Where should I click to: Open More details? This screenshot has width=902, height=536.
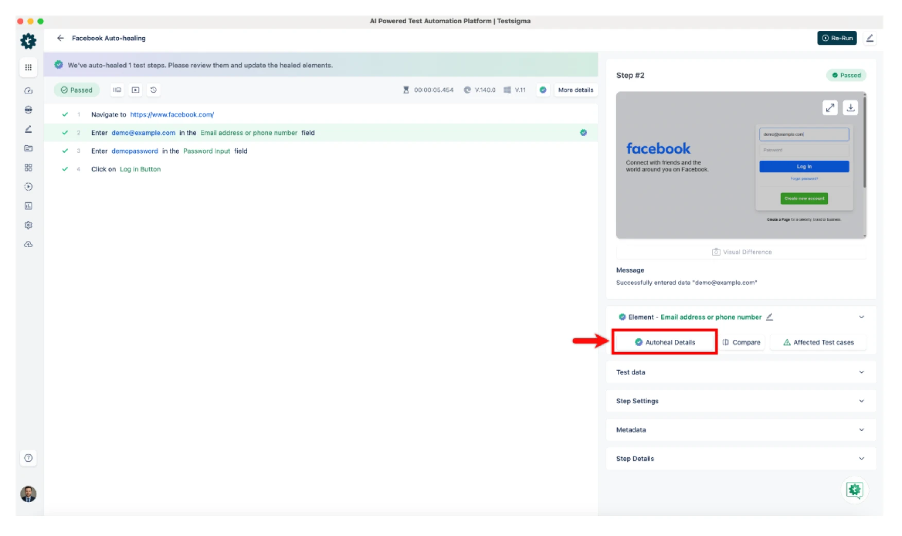pyautogui.click(x=576, y=90)
